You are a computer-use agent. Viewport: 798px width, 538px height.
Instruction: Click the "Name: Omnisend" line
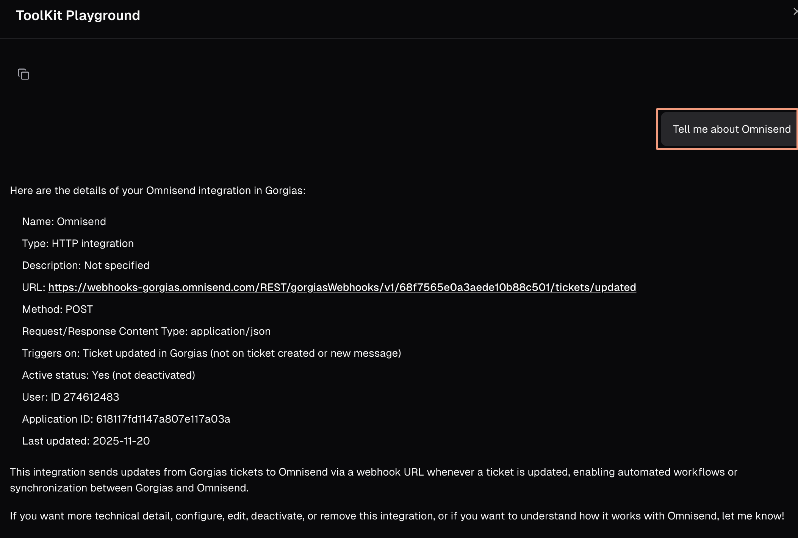pyautogui.click(x=64, y=222)
